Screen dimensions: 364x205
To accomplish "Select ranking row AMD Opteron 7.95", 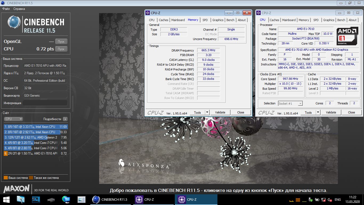I will click(36, 137).
